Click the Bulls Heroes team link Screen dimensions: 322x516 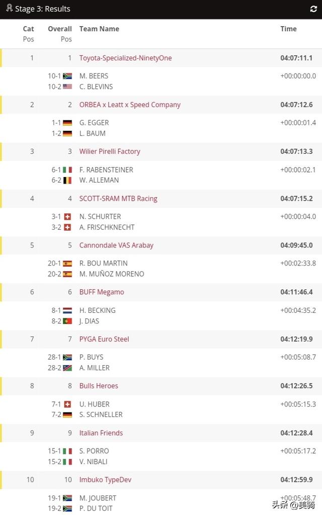[99, 386]
